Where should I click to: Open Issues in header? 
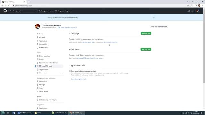(52, 11)
